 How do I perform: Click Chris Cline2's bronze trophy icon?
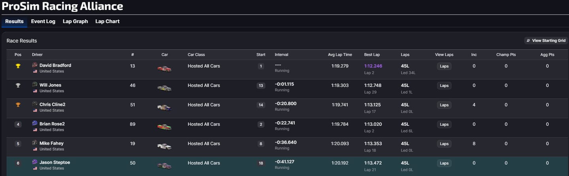coord(18,105)
